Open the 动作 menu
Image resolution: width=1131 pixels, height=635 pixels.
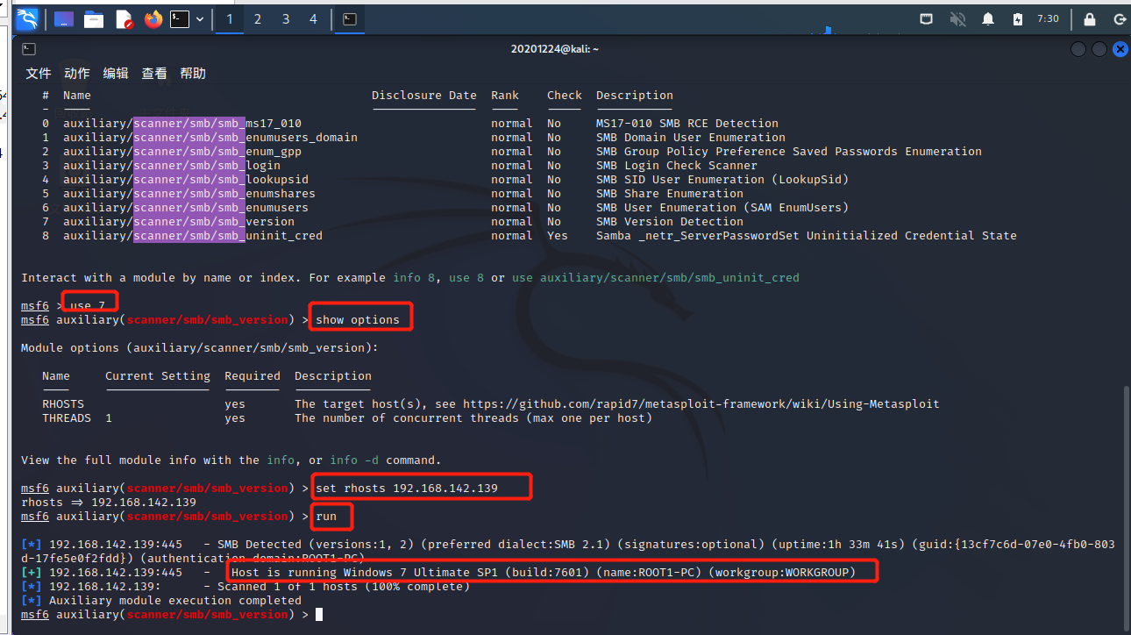(77, 74)
